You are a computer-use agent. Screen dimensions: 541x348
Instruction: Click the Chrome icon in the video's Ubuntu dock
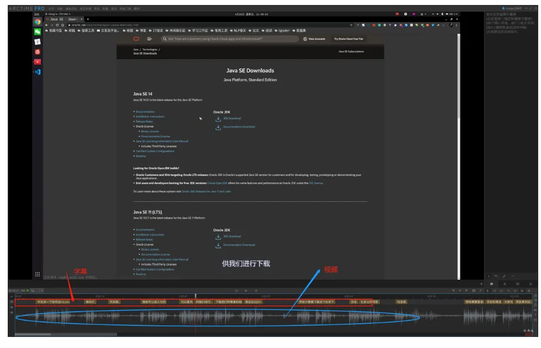coord(38,22)
